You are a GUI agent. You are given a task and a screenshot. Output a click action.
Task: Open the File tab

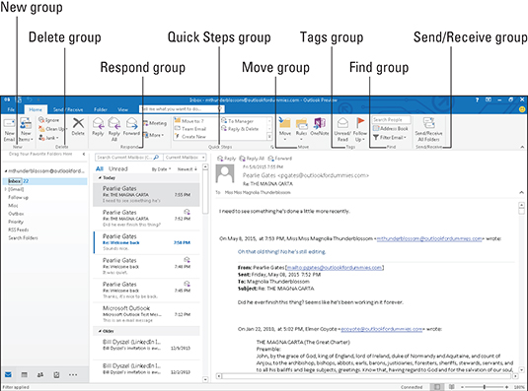coord(11,109)
